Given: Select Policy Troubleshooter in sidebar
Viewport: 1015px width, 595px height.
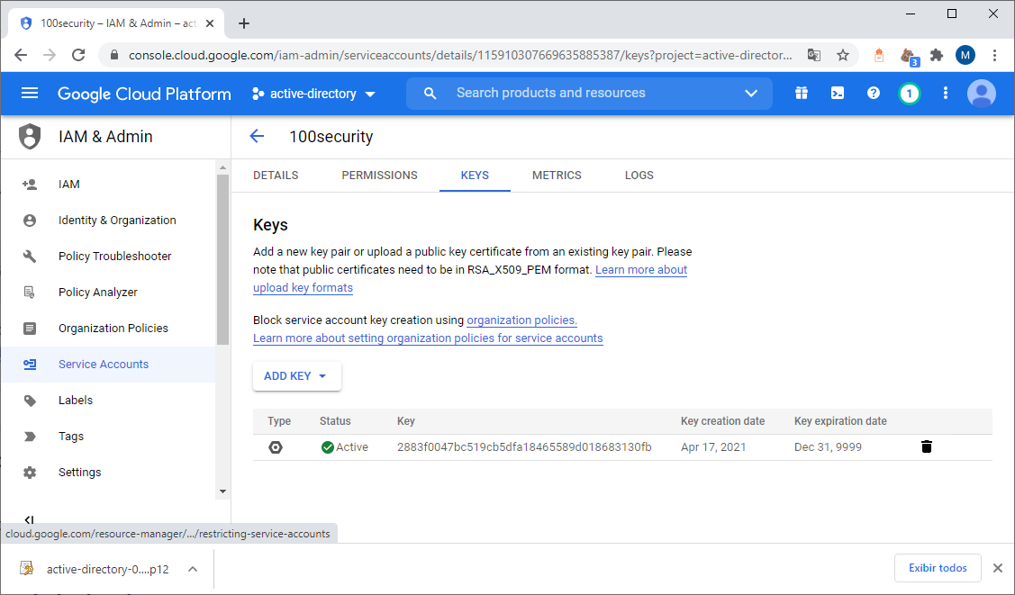Looking at the screenshot, I should (x=114, y=257).
